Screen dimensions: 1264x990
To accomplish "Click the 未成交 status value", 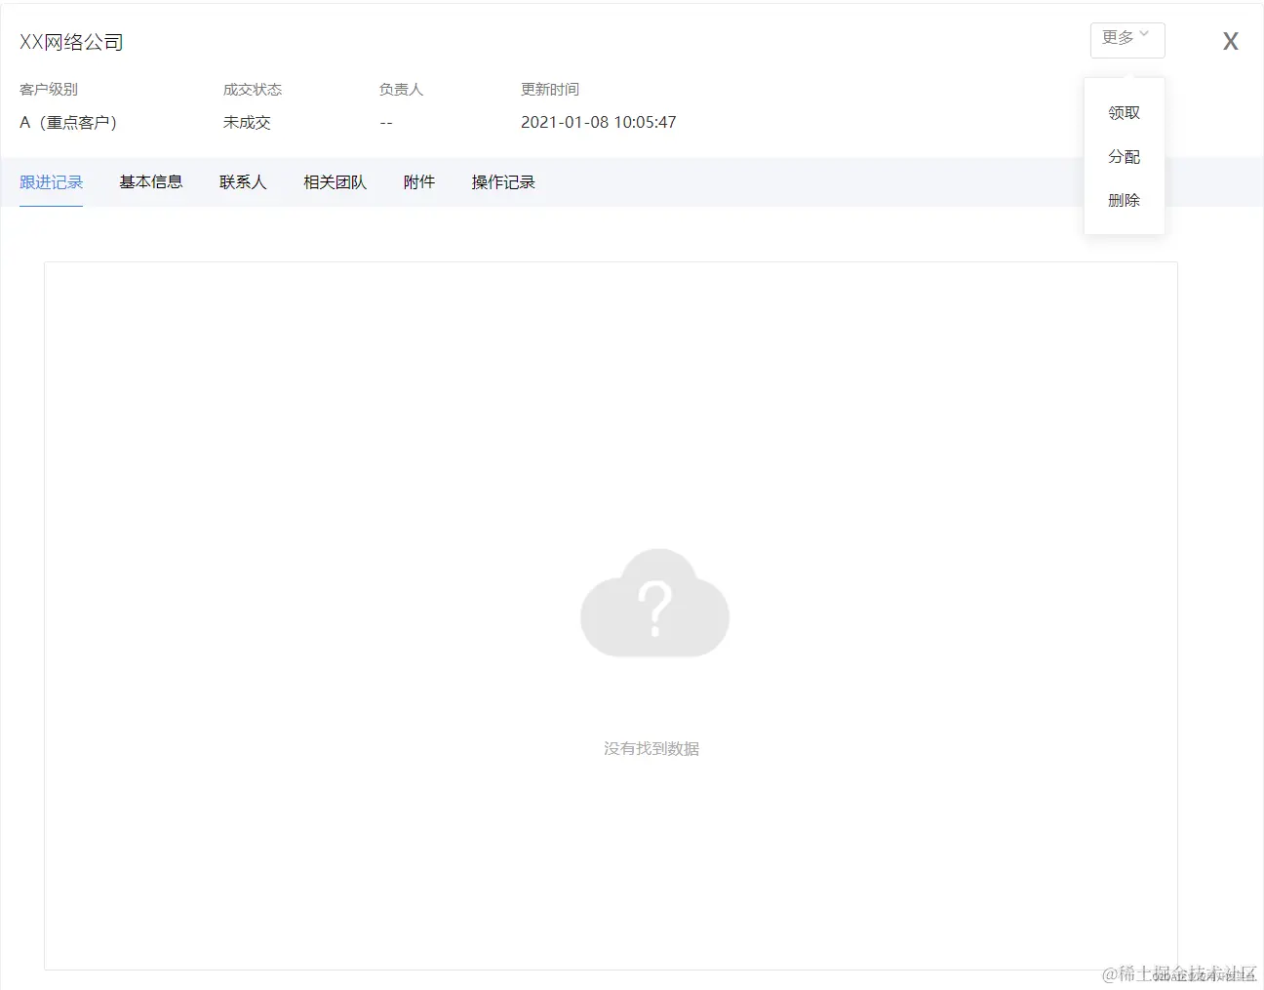I will pos(247,123).
